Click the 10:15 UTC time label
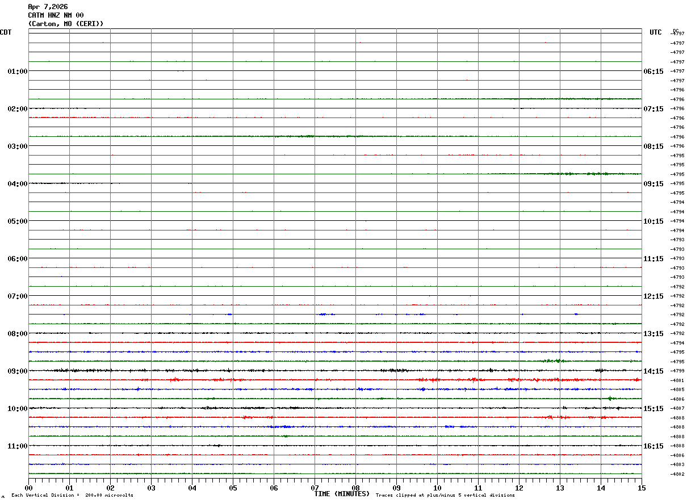The height and width of the screenshot is (503, 687). click(654, 221)
